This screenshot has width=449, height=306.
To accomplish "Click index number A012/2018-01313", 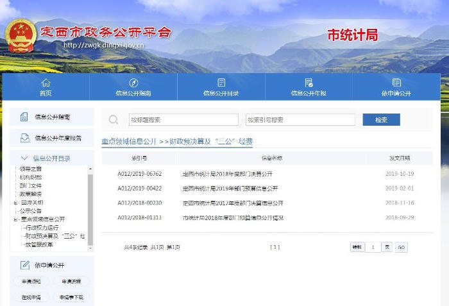I will 140,217.
